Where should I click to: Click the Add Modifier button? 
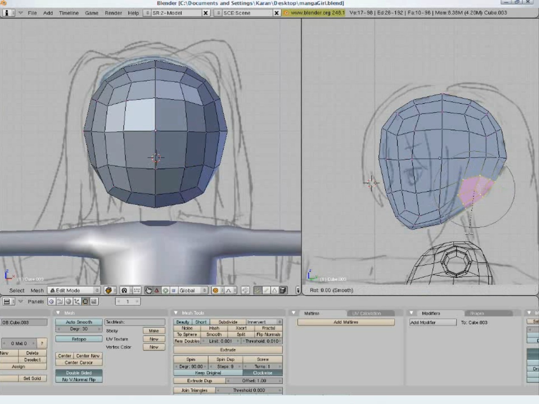(x=433, y=322)
